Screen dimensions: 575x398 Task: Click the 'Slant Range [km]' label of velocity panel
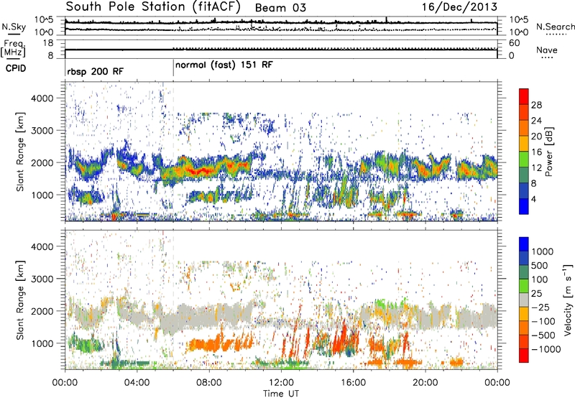click(x=20, y=300)
